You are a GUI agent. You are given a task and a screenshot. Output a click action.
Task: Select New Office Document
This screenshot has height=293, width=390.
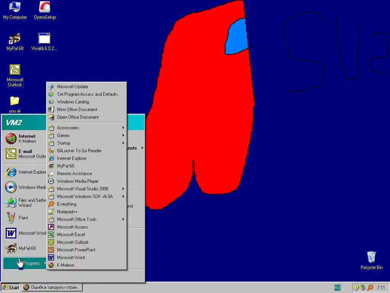[87, 109]
